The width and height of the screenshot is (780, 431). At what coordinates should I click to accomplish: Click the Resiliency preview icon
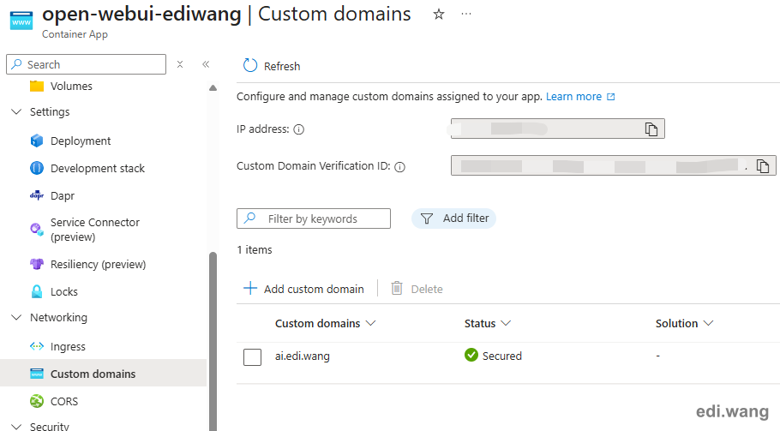[x=37, y=264]
